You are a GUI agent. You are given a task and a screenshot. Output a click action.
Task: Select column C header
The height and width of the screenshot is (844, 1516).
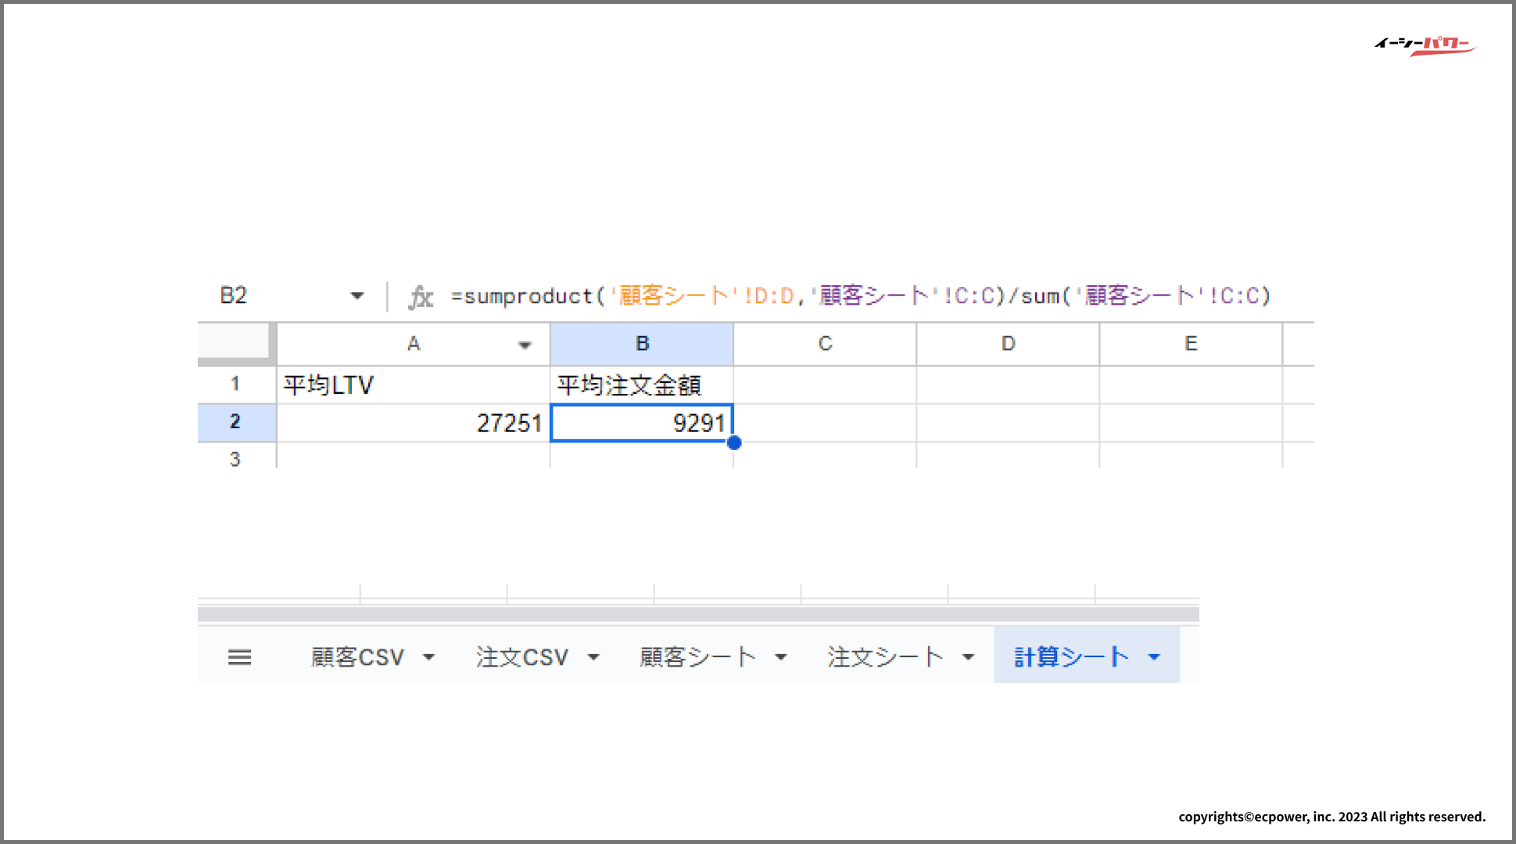click(x=825, y=344)
